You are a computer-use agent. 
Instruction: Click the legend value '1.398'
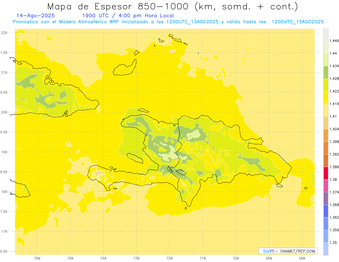click(335, 142)
